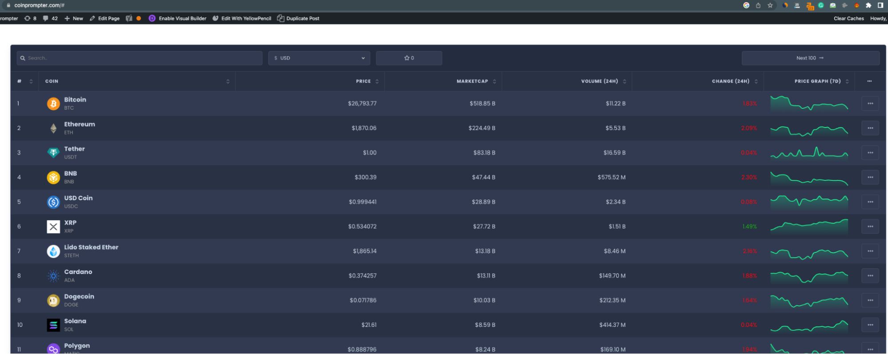Click the Grammarly extension icon
The width and height of the screenshot is (888, 354).
coord(821,5)
